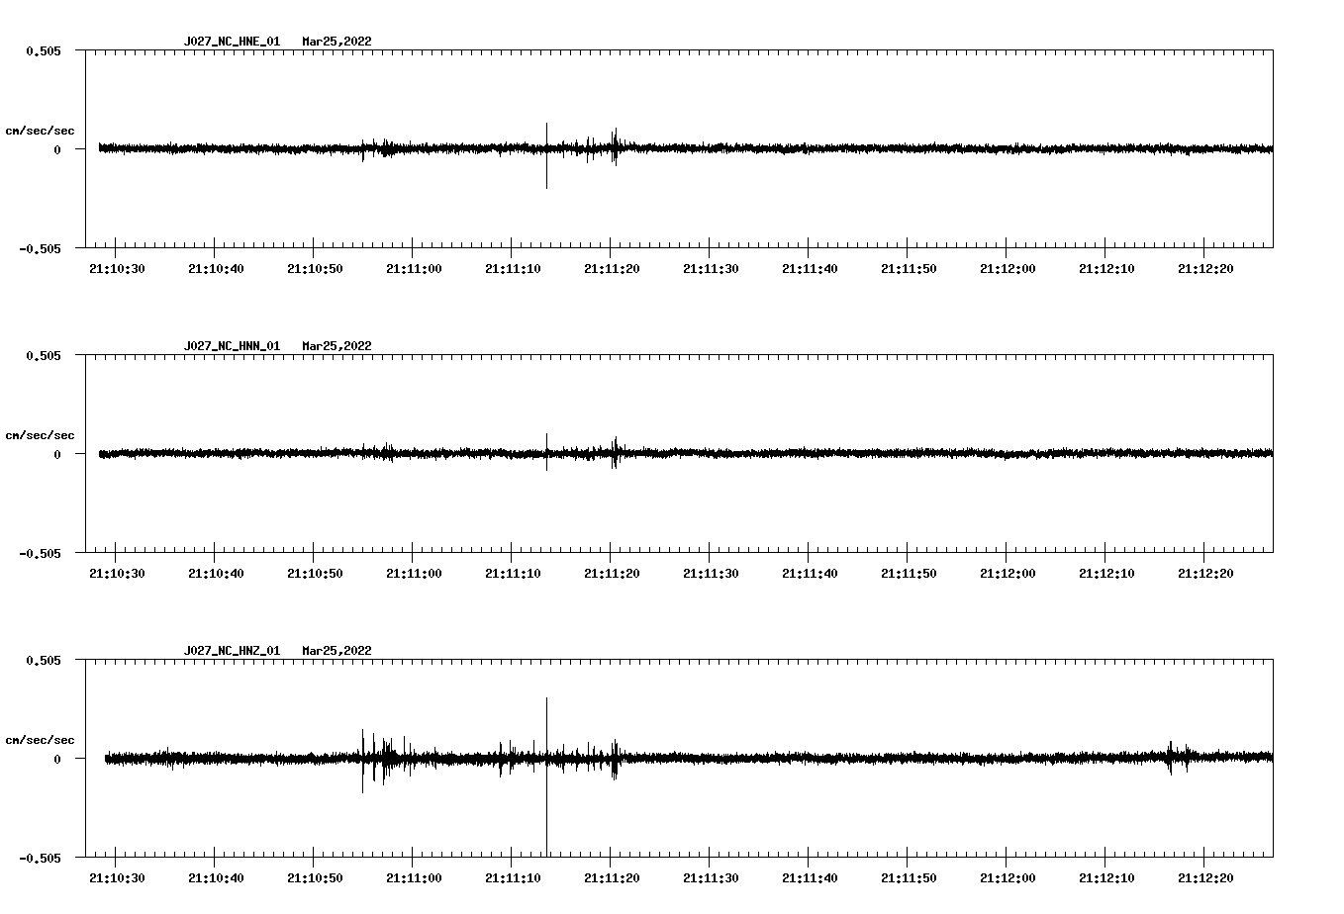Click the 0.505 upper limit on HNN plot
Image resolution: width=1344 pixels, height=914 pixels.
click(x=44, y=355)
